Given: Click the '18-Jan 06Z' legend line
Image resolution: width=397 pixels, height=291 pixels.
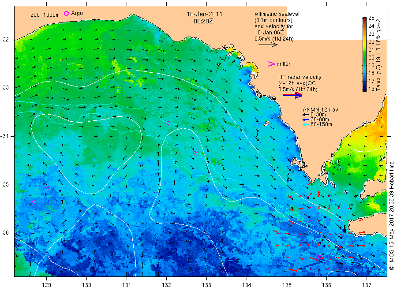Looking at the screenshot, I should tap(269, 33).
